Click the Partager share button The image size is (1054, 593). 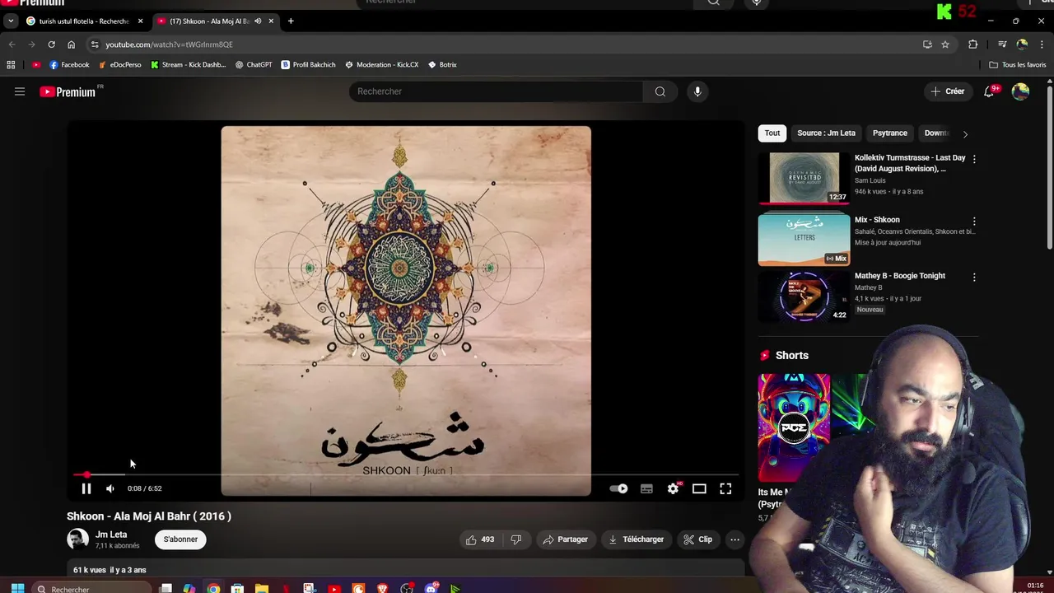tap(565, 539)
